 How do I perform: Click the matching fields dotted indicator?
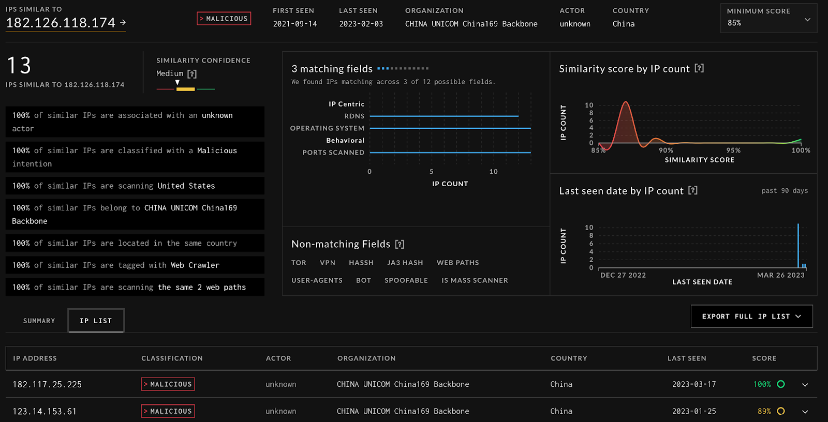(403, 68)
